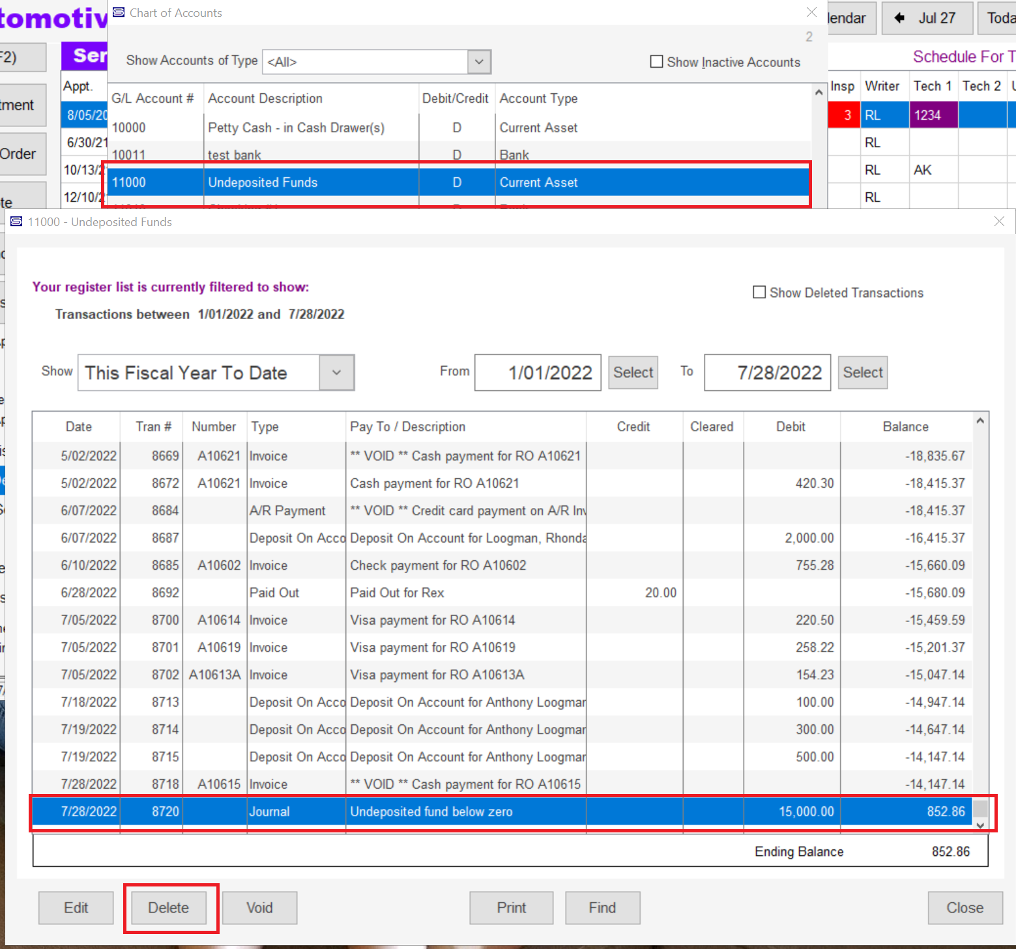Select the From date with Select button
Viewport: 1016px width, 949px height.
[x=633, y=373]
